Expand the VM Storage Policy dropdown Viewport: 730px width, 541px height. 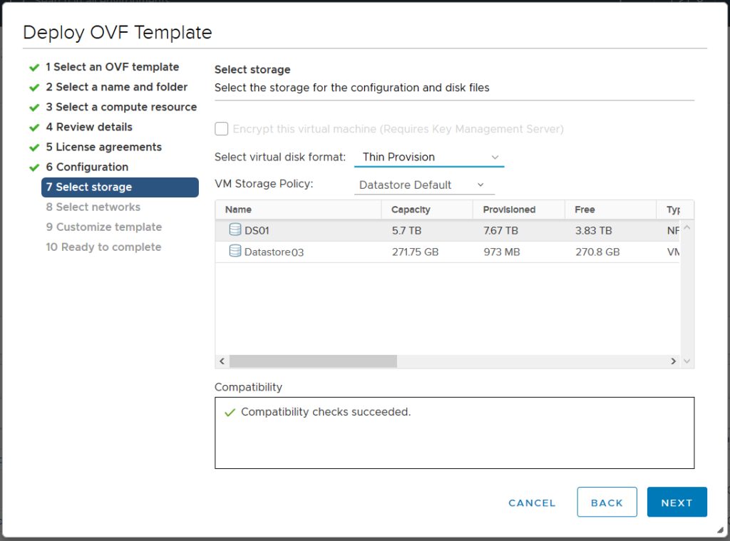click(x=423, y=185)
